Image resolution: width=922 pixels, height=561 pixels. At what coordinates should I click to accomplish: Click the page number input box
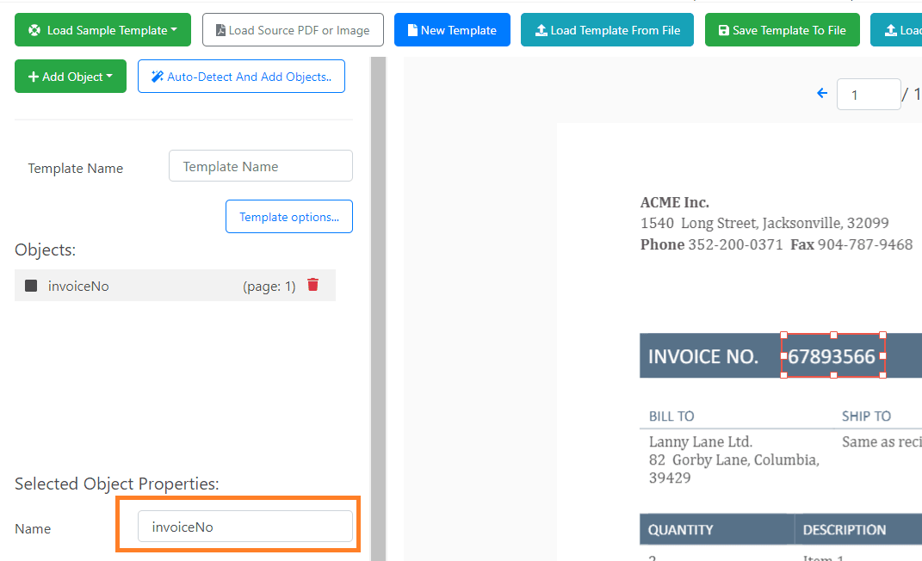pyautogui.click(x=869, y=94)
